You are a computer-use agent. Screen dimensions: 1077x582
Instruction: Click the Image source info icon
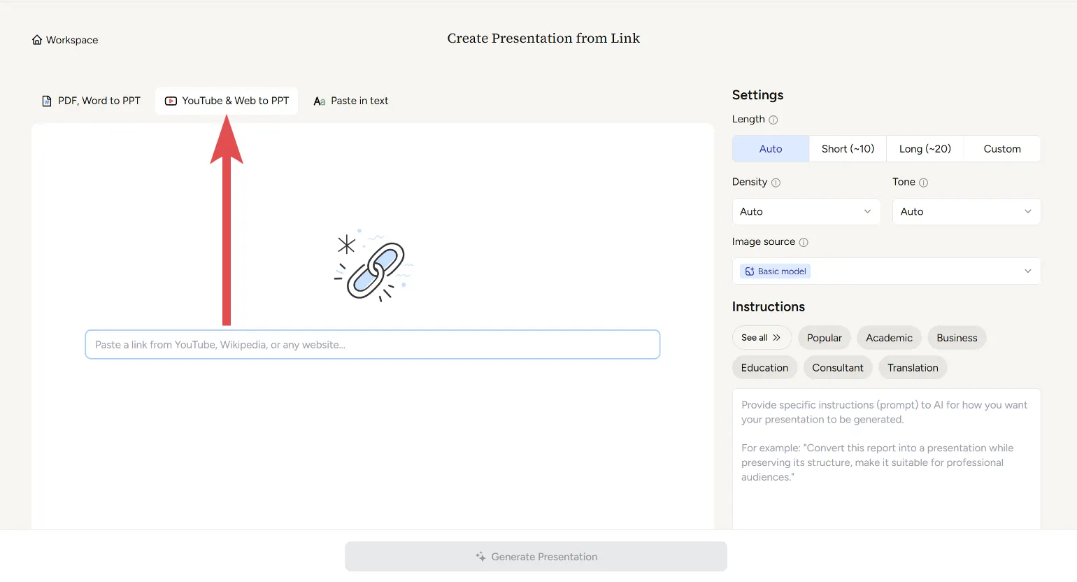pyautogui.click(x=804, y=242)
